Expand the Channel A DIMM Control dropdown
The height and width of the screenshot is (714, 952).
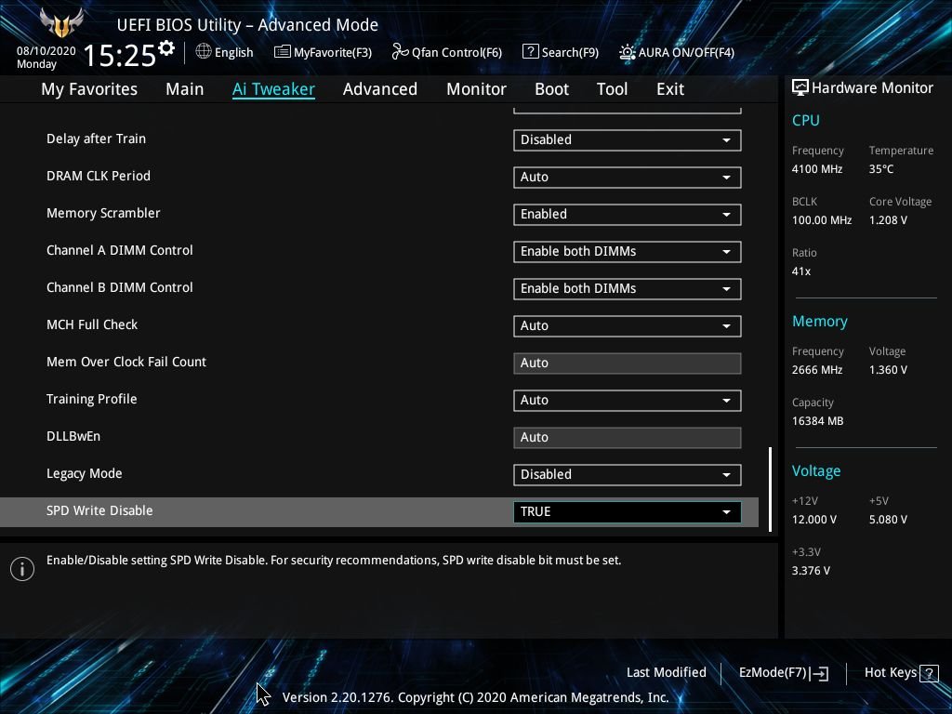tap(628, 251)
